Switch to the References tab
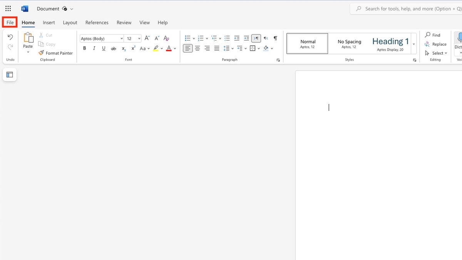The image size is (462, 260). click(x=97, y=22)
